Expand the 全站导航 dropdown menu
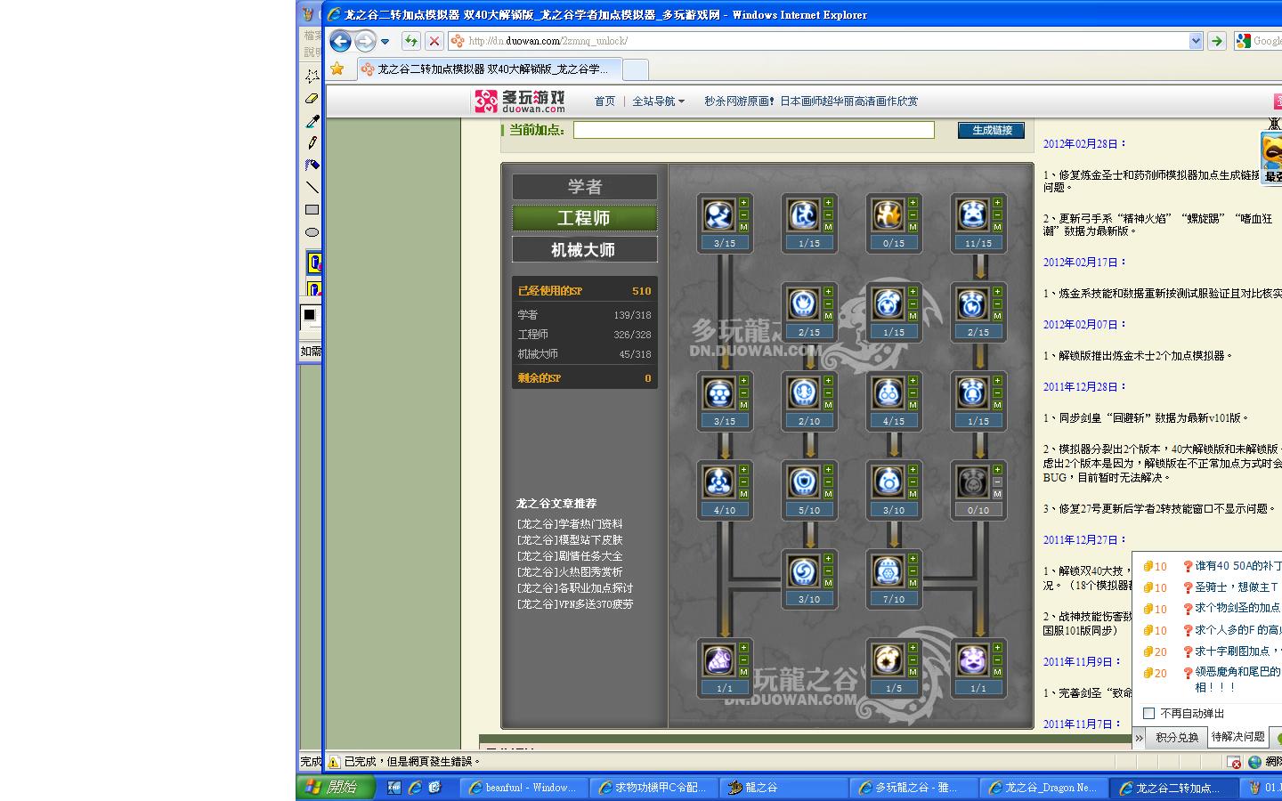 point(658,101)
